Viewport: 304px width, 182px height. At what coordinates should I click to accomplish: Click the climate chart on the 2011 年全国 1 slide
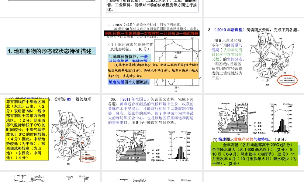click(x=179, y=146)
